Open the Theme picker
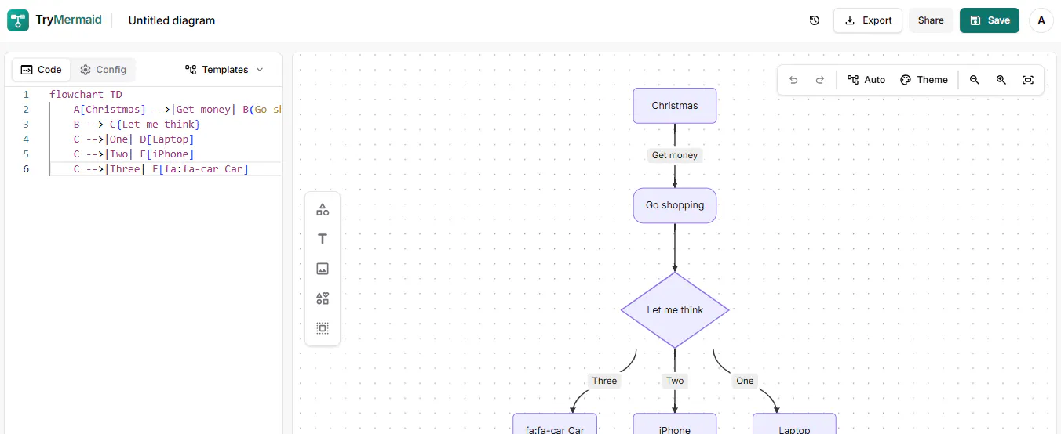This screenshot has width=1061, height=434. 924,80
